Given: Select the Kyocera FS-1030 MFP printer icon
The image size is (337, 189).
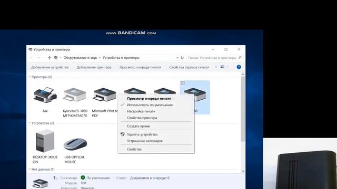Looking at the screenshot, I should (75, 95).
